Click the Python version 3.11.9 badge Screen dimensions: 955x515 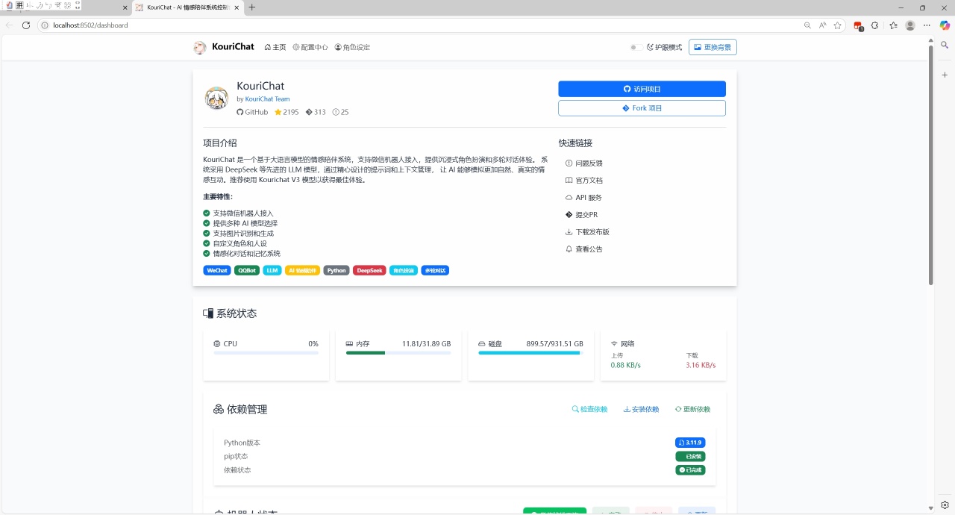coord(690,443)
